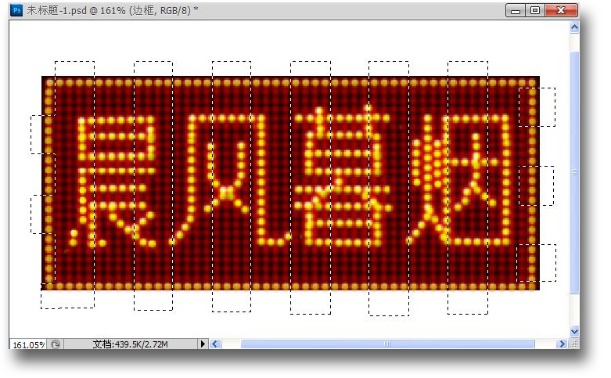Click the vertical scrollbar up arrow
Screen dimensions: 611x378
tap(574, 27)
